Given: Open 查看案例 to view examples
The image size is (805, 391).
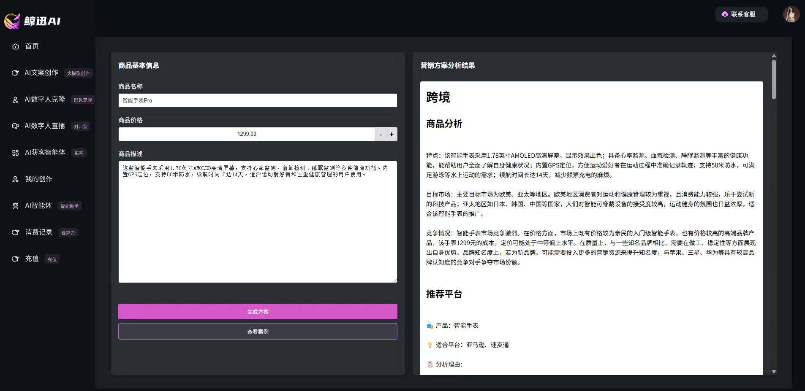Looking at the screenshot, I should click(257, 332).
